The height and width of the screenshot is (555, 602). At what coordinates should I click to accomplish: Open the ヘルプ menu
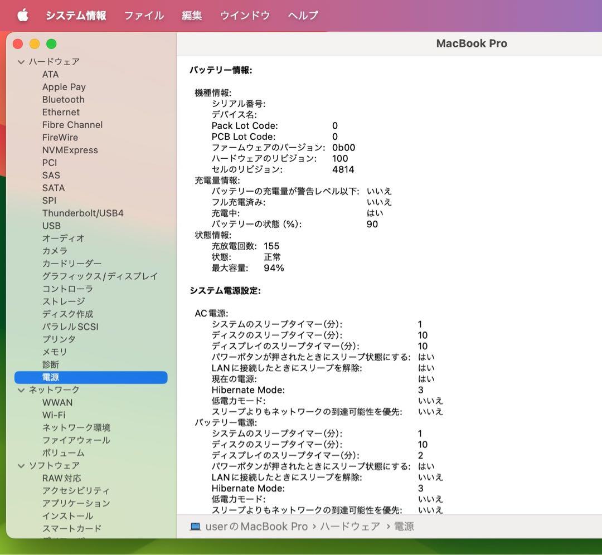point(302,15)
